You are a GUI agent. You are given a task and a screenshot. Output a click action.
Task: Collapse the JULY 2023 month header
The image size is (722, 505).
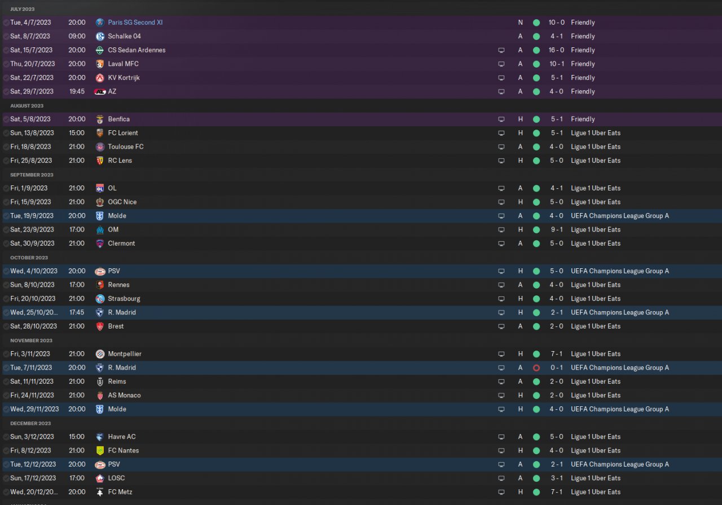coord(22,9)
